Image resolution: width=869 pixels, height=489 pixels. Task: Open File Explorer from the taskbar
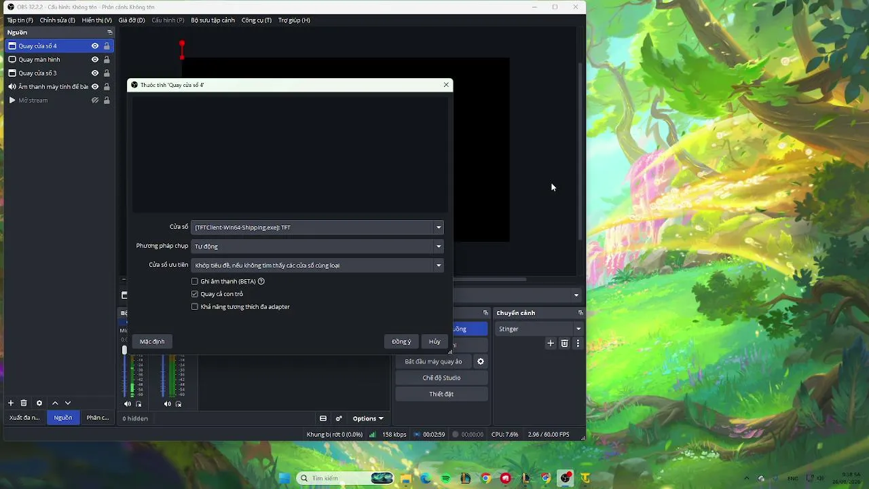(x=406, y=479)
